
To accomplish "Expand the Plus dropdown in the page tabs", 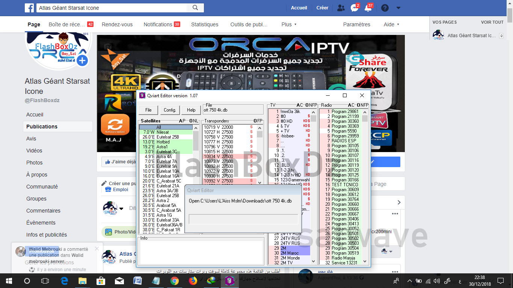I will [289, 24].
